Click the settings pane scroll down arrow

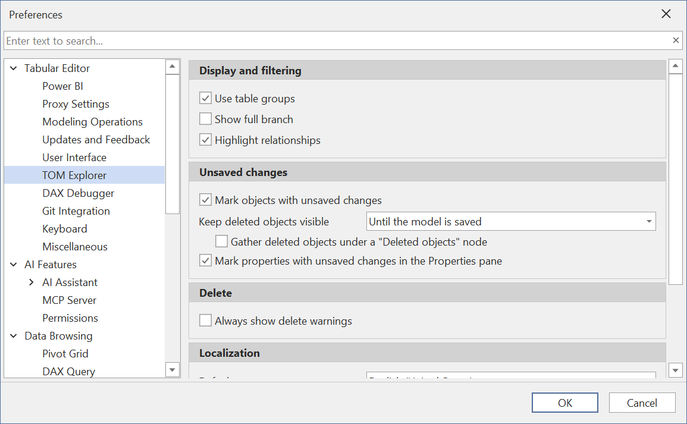click(x=675, y=370)
